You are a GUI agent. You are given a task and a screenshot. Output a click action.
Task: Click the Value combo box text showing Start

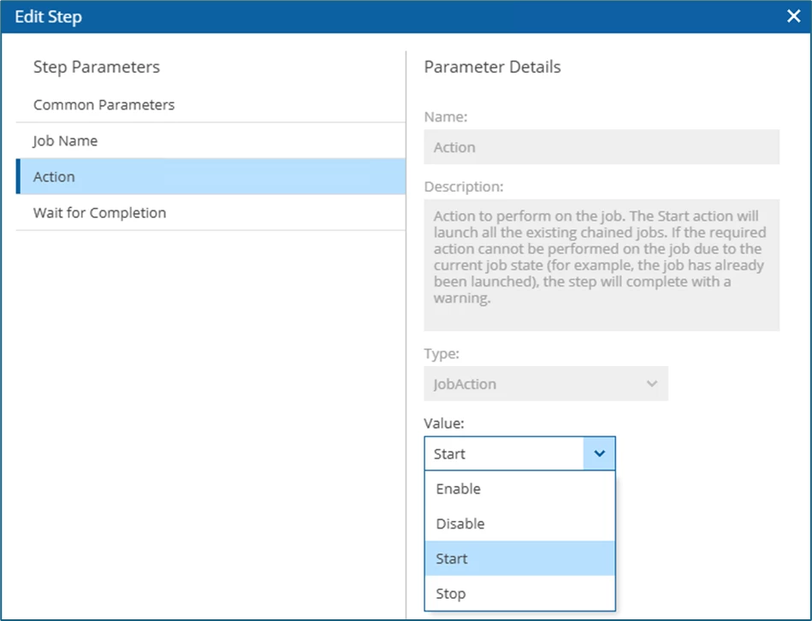pyautogui.click(x=504, y=454)
